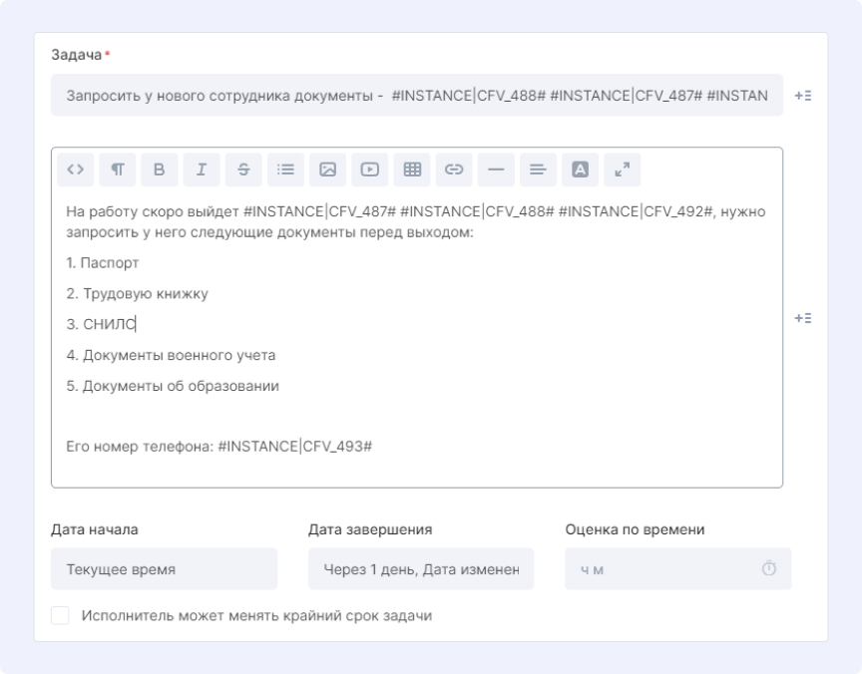862x674 pixels.
Task: Insert a hyperlink into the description
Action: point(454,169)
